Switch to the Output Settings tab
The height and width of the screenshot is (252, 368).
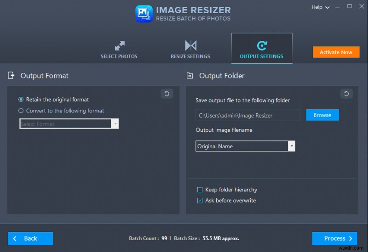(x=262, y=49)
